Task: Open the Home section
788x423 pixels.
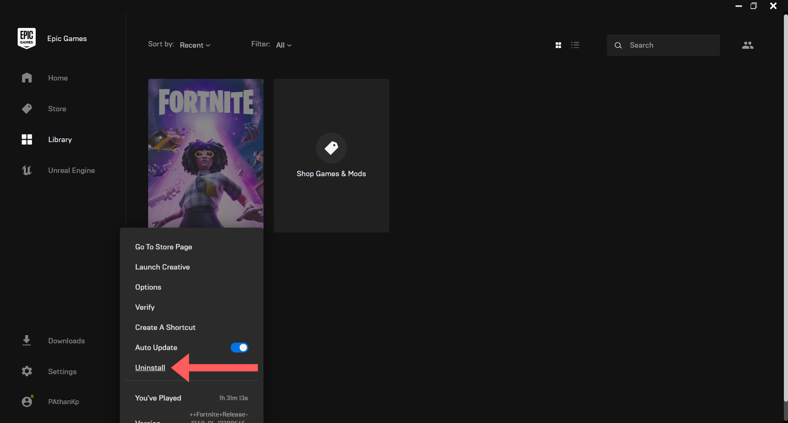Action: point(58,78)
